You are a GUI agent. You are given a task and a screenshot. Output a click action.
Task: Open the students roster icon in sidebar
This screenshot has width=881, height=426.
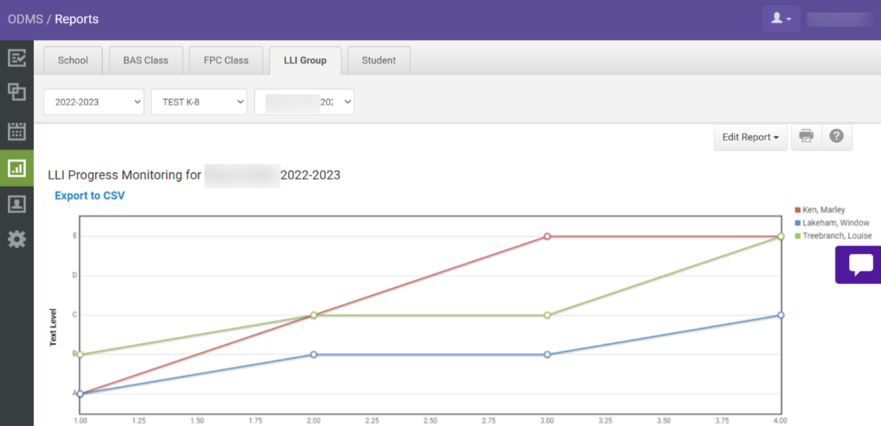point(17,204)
